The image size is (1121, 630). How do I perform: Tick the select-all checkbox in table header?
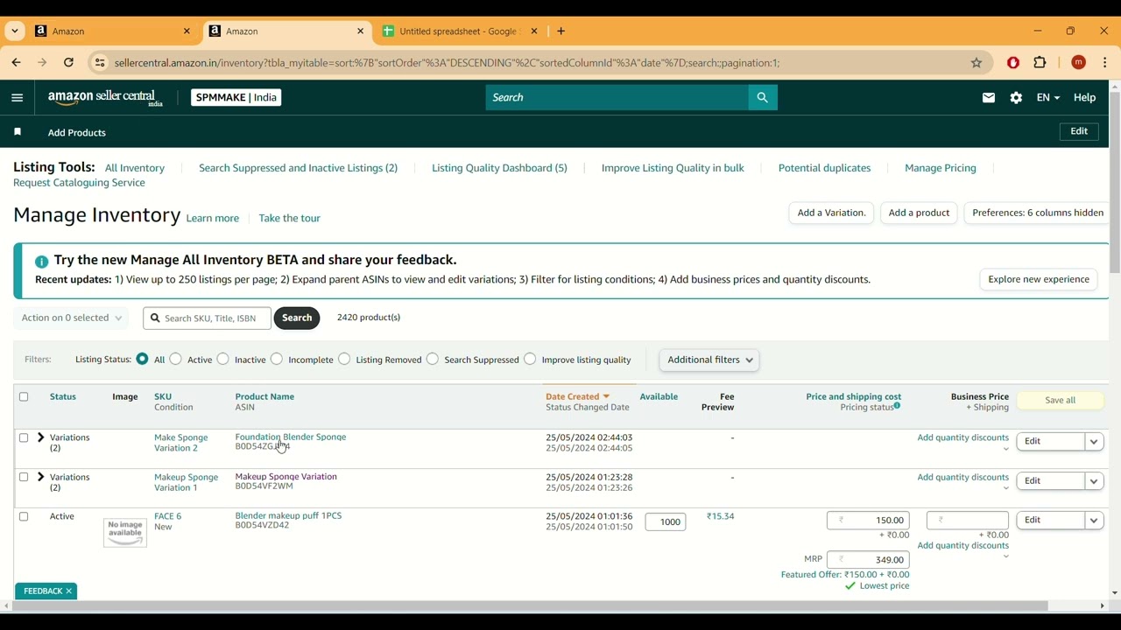24,397
